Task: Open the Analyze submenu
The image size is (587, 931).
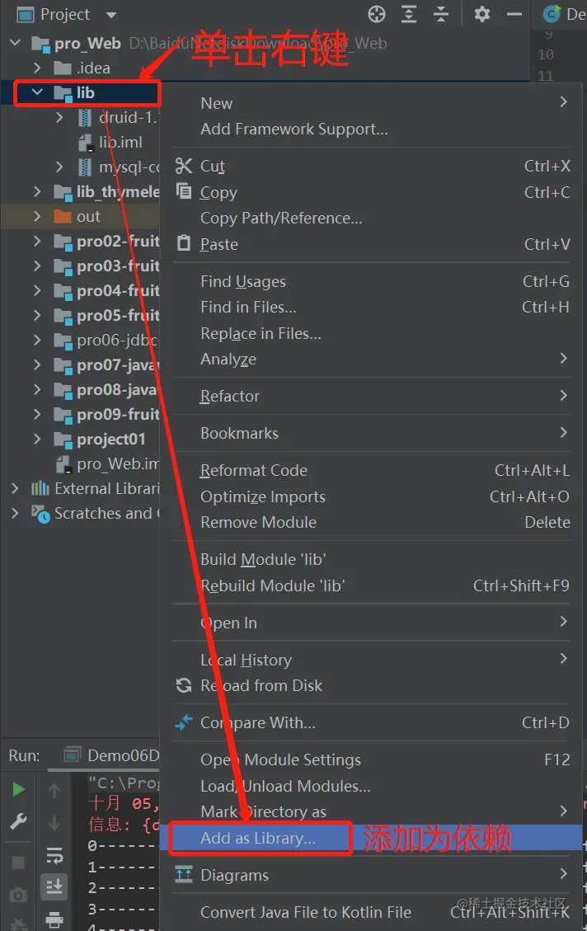Action: coord(371,359)
